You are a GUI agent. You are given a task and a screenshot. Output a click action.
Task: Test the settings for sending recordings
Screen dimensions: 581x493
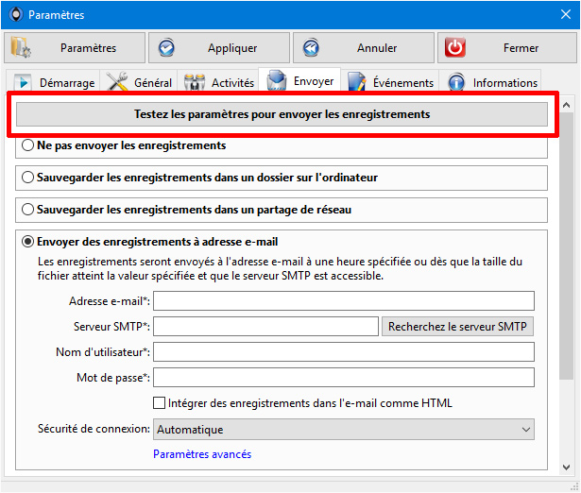point(282,114)
